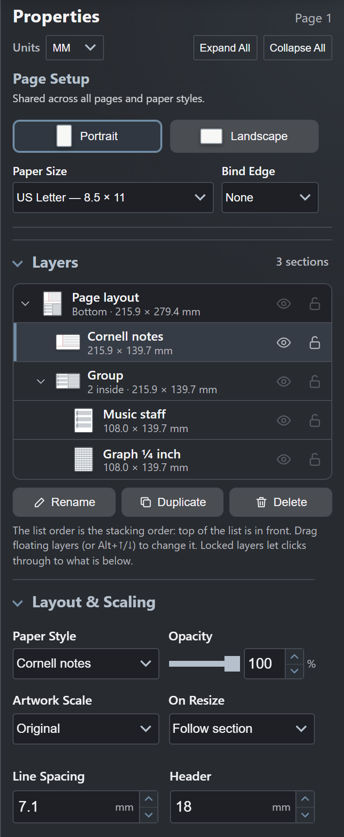Toggle lock on Page layout layer
The image size is (344, 837).
pos(315,304)
